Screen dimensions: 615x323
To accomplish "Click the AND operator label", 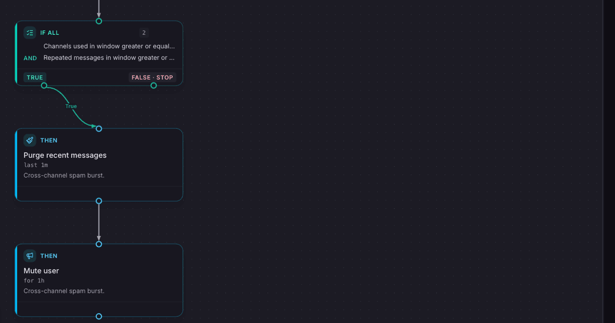I will pos(30,58).
